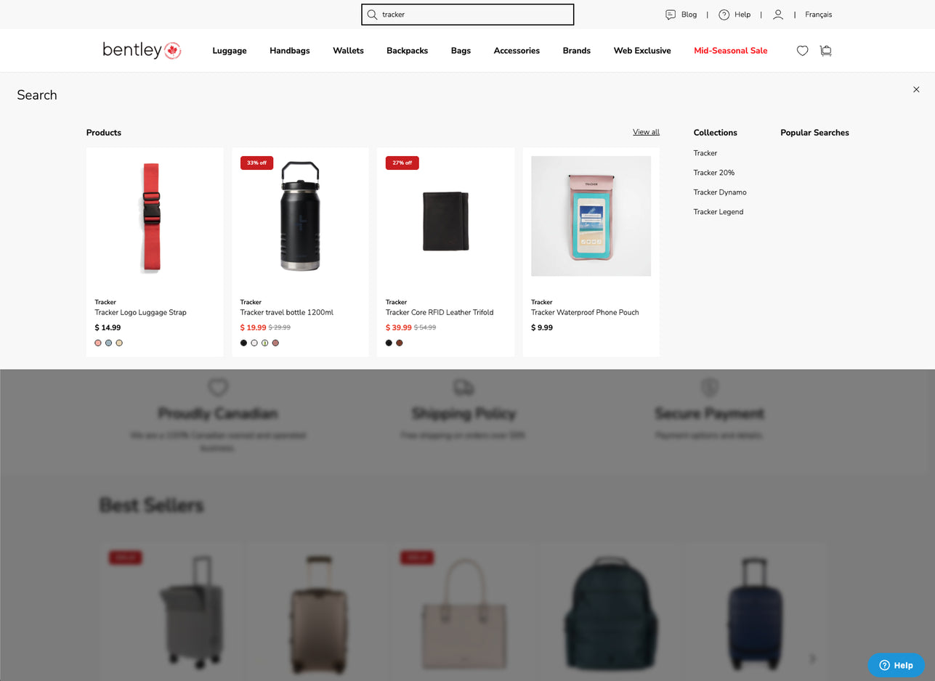The width and height of the screenshot is (935, 681).
Task: Select brown swatch on RFID Leather Trifold
Action: point(400,343)
